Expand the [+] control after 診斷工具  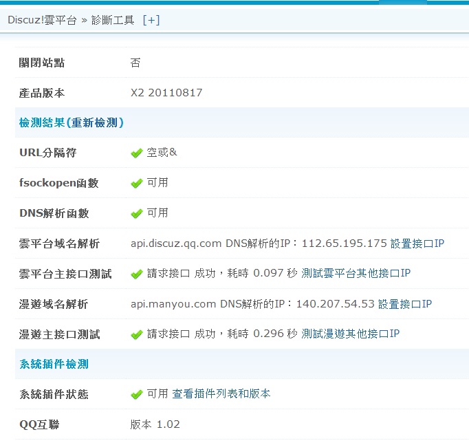click(151, 20)
